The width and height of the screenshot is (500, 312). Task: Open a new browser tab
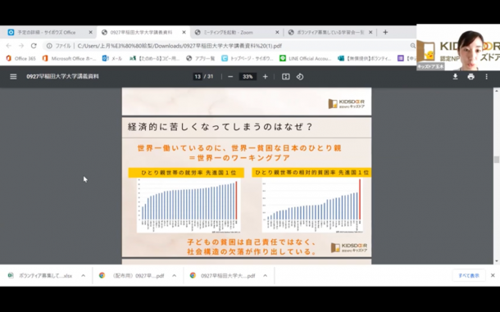coord(385,32)
